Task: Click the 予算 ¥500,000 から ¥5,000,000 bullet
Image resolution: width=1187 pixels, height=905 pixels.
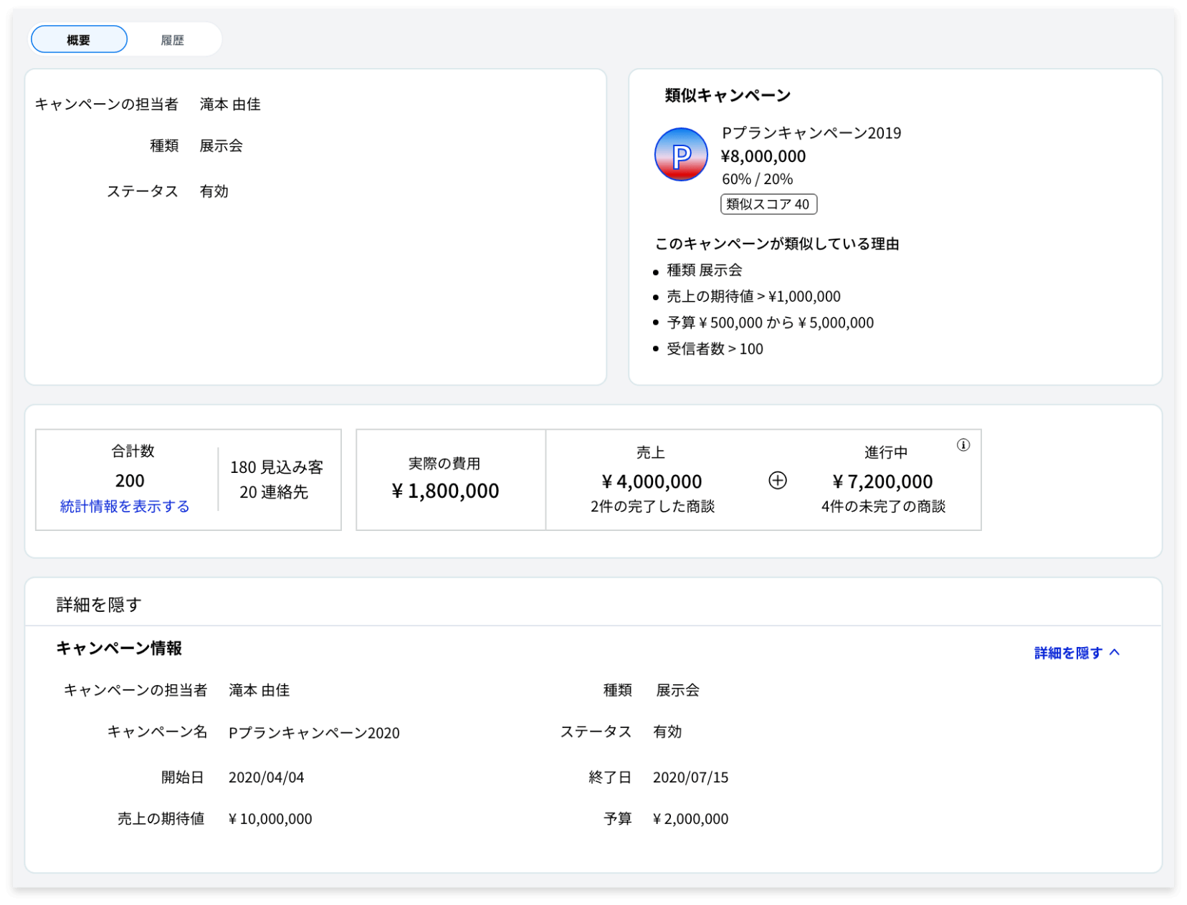Action: click(x=770, y=322)
